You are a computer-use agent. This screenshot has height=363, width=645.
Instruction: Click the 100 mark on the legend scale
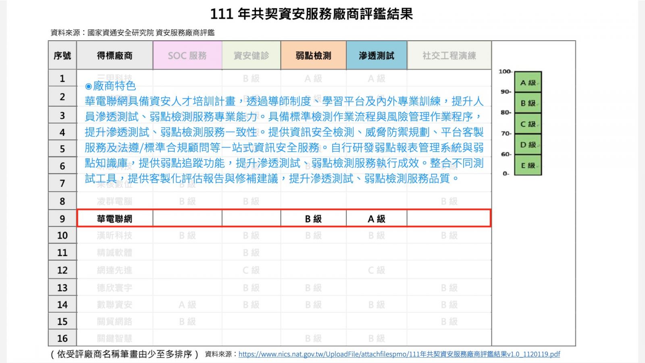(505, 71)
